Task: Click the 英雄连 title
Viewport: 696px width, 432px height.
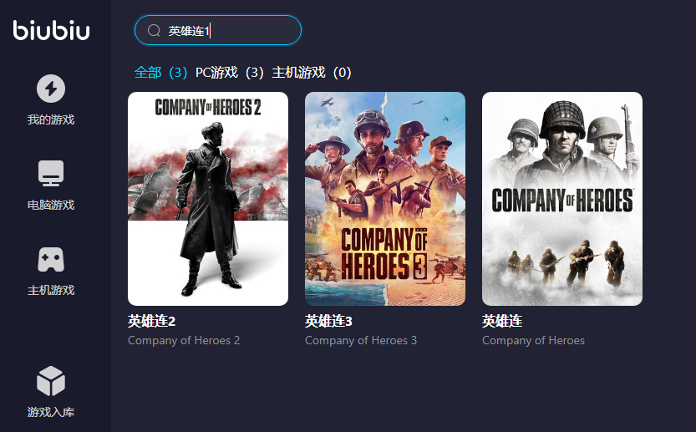Action: point(502,321)
